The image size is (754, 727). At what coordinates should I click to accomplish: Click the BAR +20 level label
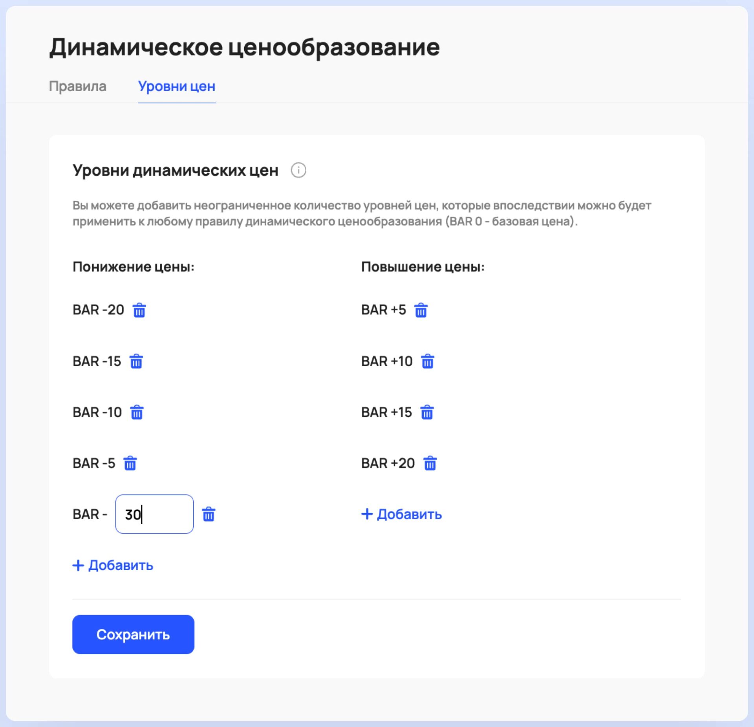tap(388, 463)
